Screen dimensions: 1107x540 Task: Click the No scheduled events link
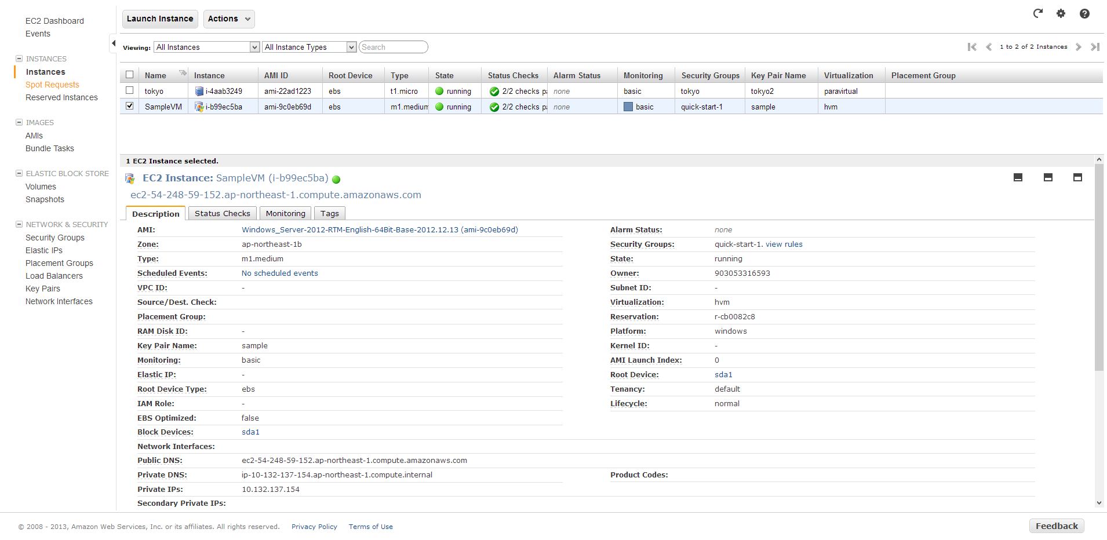pyautogui.click(x=280, y=273)
